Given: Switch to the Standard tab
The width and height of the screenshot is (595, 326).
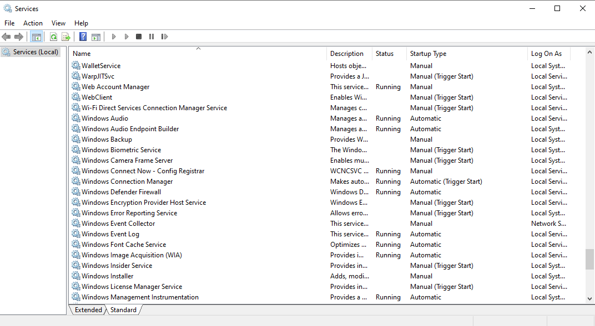Looking at the screenshot, I should click(123, 310).
